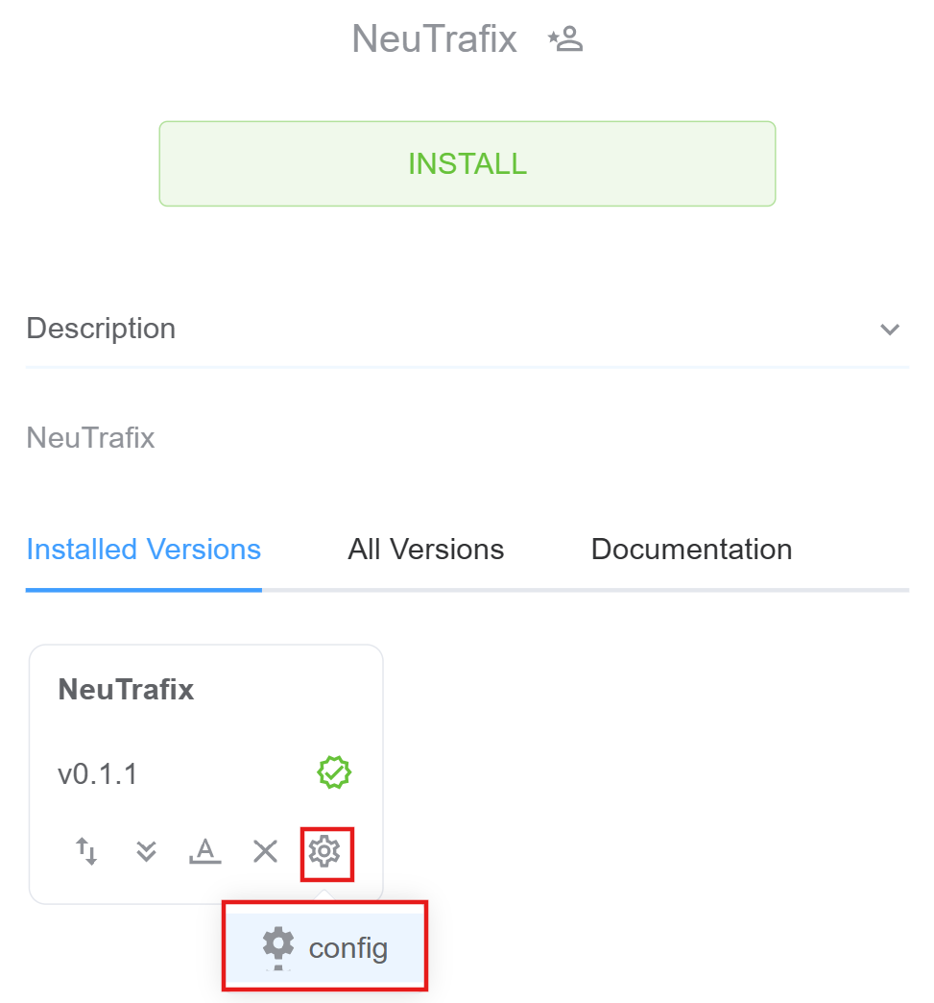
Task: Expand the Description section chevron
Action: [x=890, y=330]
